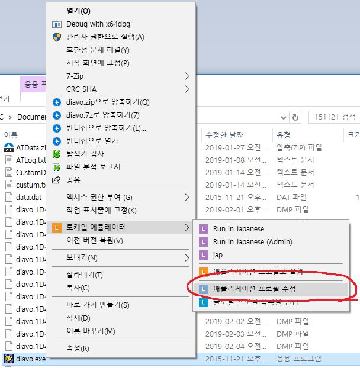Image resolution: width=360 pixels, height=368 pixels.
Task: Expand the 로케일 에뮬레이터 submenu arrow
Action: pos(187,227)
